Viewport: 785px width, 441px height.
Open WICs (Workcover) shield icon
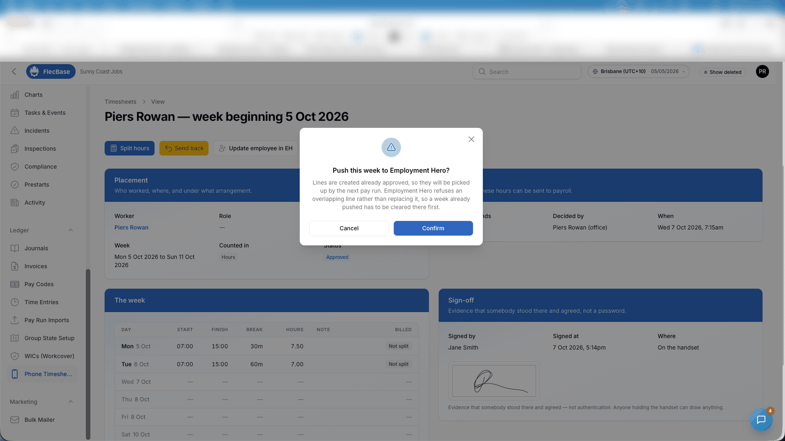[x=15, y=356]
